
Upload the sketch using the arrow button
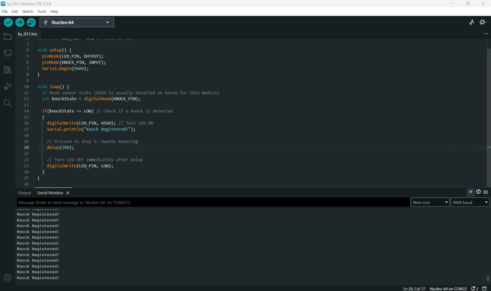coord(20,22)
